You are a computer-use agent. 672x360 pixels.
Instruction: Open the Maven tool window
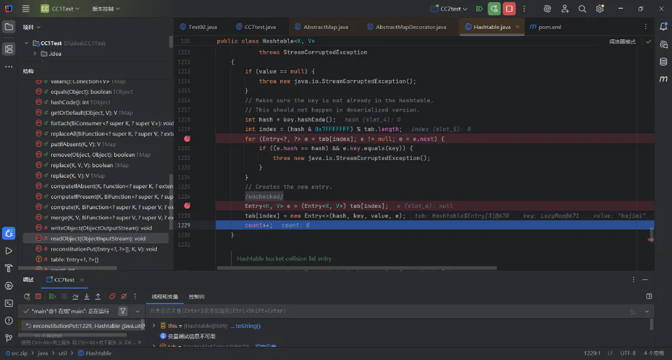pos(663,79)
